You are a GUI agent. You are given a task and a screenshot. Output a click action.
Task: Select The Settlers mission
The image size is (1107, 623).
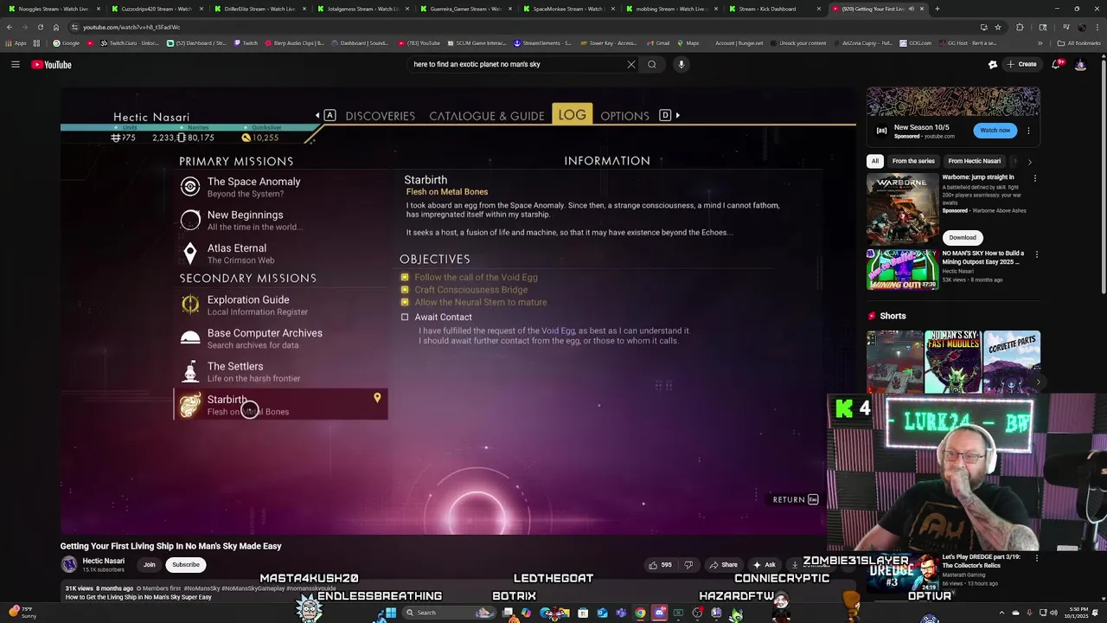(x=281, y=371)
